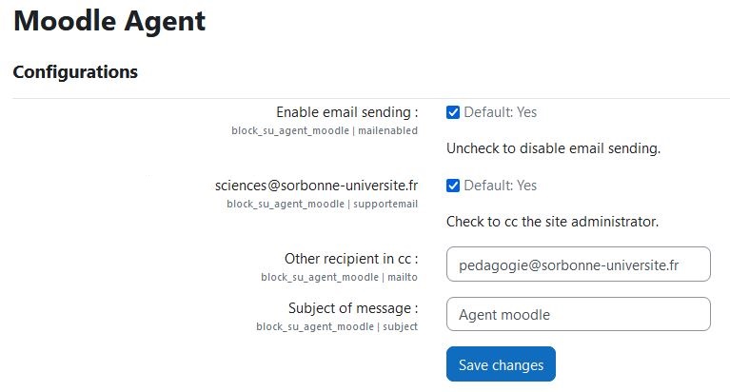Screen dimensions: 730x392
Task: Click the Uncheck to disable email sending description
Action: click(554, 148)
